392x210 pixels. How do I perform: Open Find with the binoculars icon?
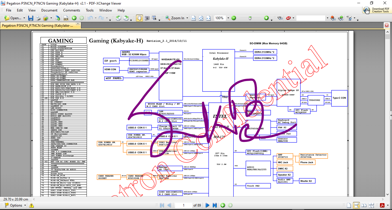(x=280, y=18)
